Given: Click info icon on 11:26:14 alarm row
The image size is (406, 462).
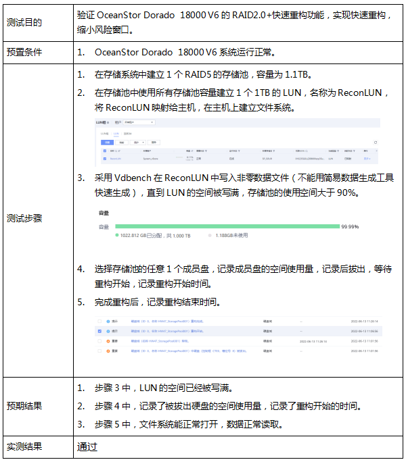Looking at the screenshot, I should pyautogui.click(x=108, y=321).
